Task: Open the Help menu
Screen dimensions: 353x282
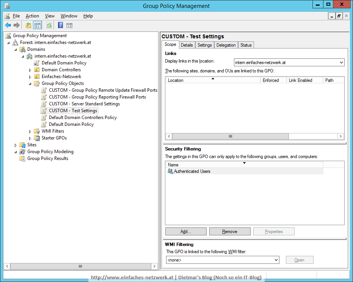Action: click(88, 16)
